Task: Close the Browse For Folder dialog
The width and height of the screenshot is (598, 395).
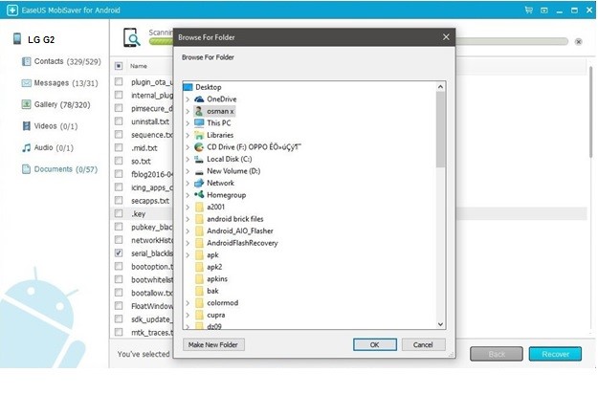Action: [446, 37]
